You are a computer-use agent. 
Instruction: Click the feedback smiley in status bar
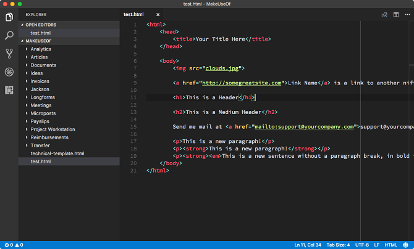[x=405, y=245]
